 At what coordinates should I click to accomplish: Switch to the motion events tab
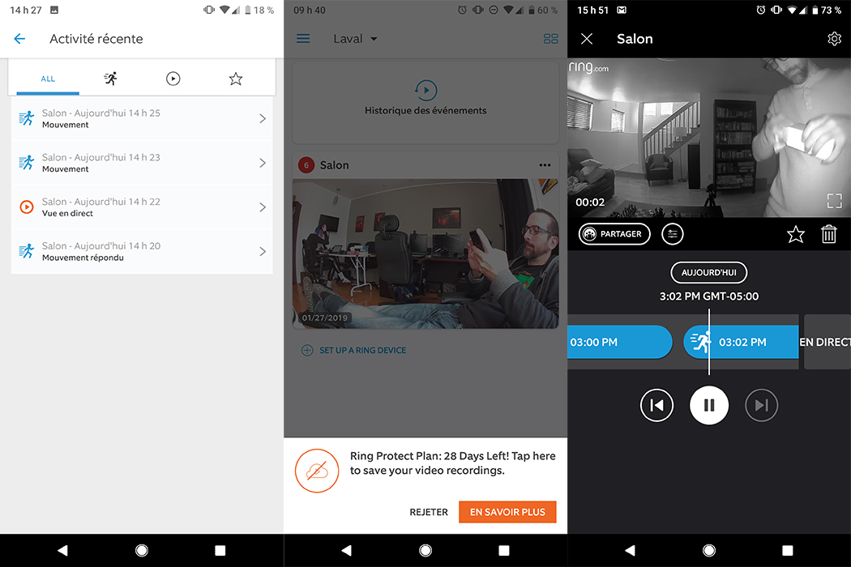click(110, 79)
